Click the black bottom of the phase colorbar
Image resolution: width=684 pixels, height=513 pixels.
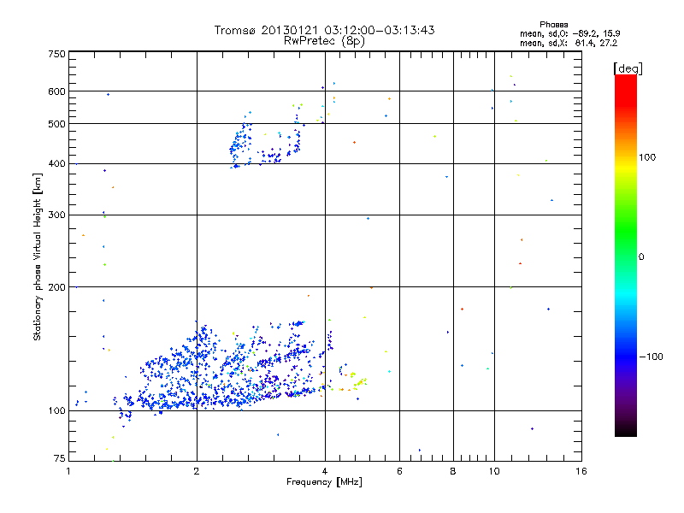(x=626, y=430)
